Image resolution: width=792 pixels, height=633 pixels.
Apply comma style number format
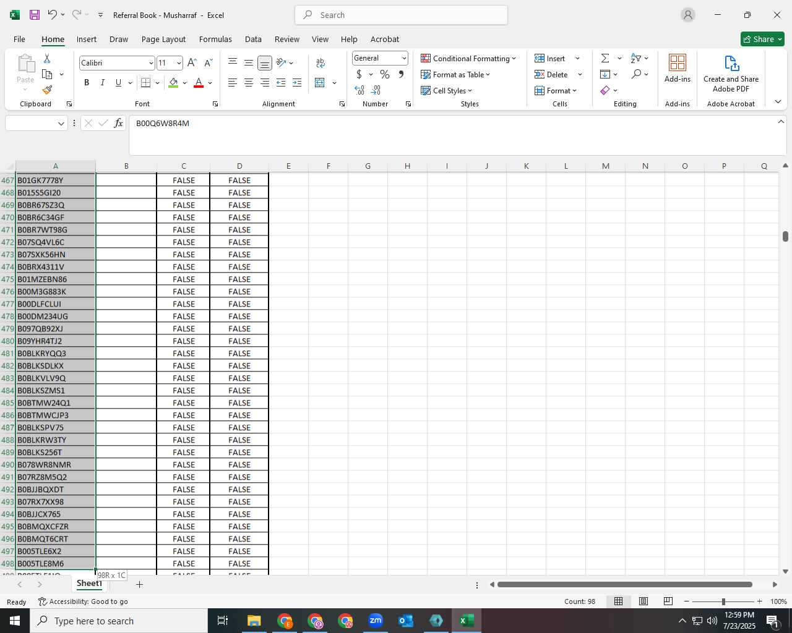coord(401,74)
